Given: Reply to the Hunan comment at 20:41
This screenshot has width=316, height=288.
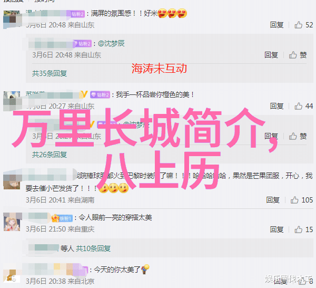Looking at the screenshot, I should 273,200.
